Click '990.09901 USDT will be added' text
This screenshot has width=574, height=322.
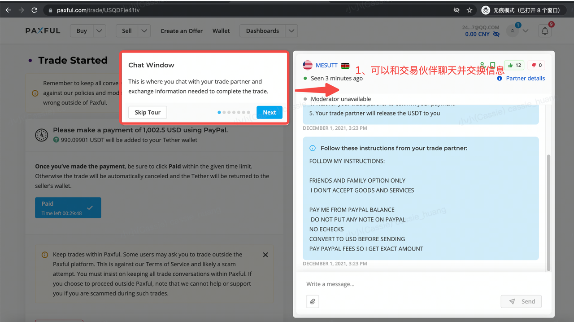(x=129, y=140)
